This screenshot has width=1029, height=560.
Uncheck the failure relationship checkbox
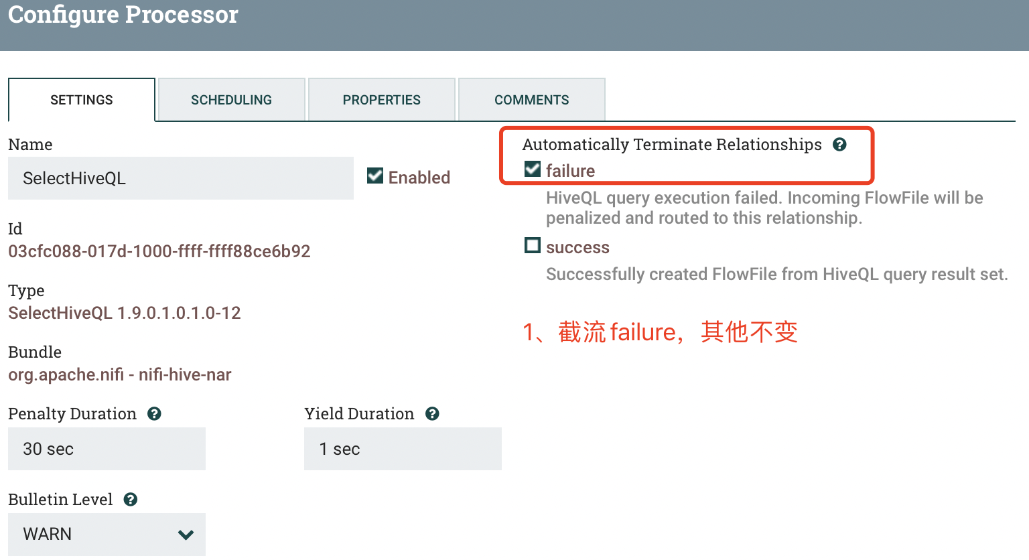[x=533, y=169]
